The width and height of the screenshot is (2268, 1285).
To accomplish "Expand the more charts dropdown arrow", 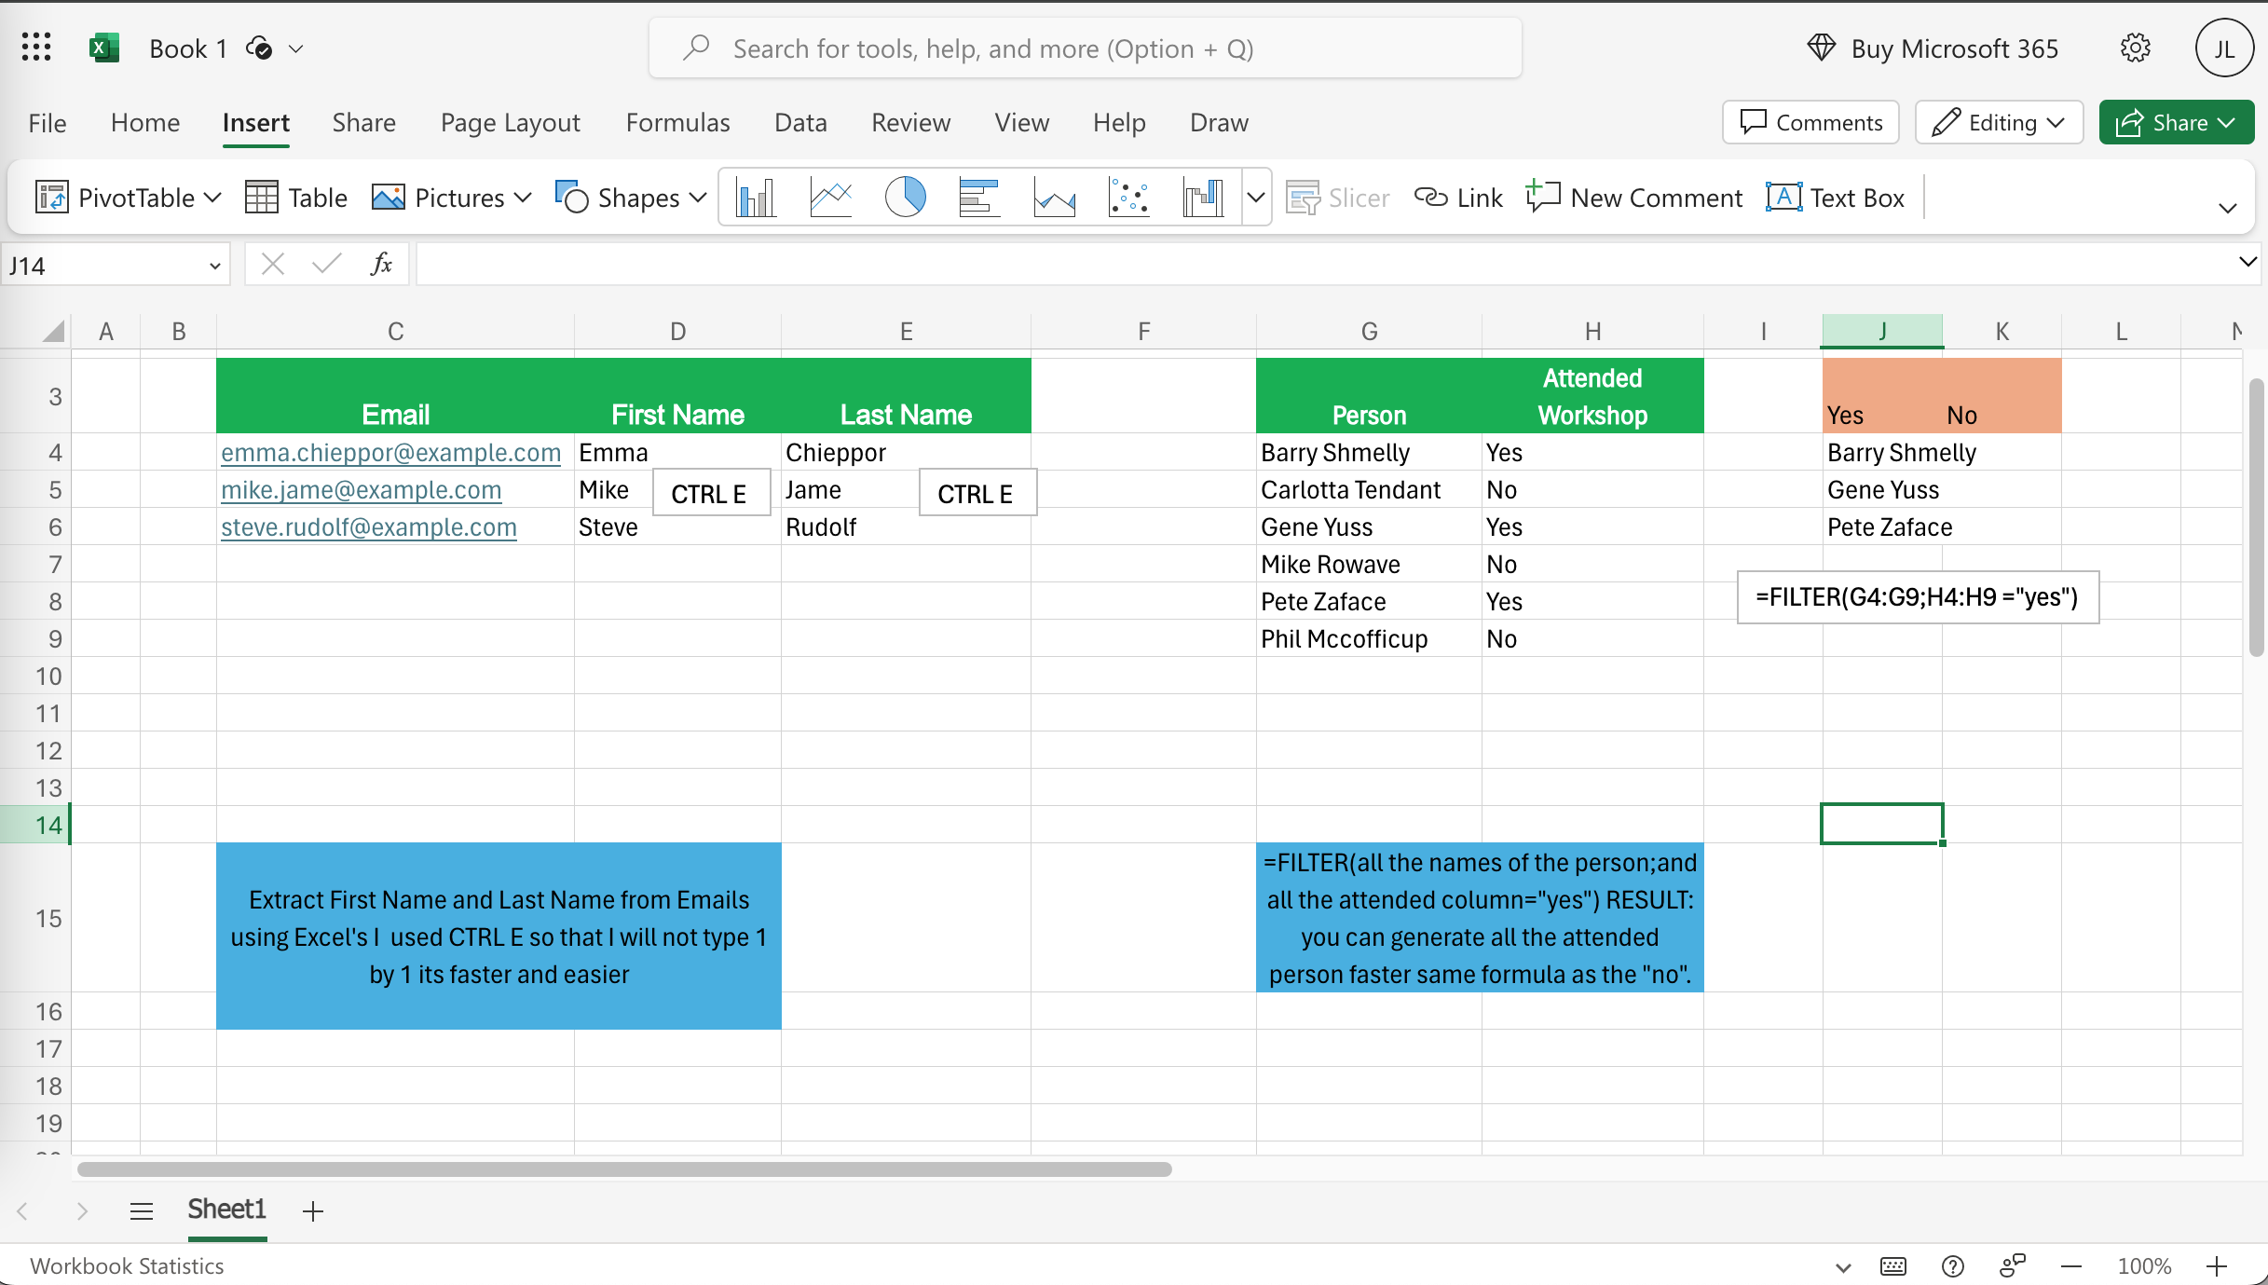I will [x=1256, y=198].
